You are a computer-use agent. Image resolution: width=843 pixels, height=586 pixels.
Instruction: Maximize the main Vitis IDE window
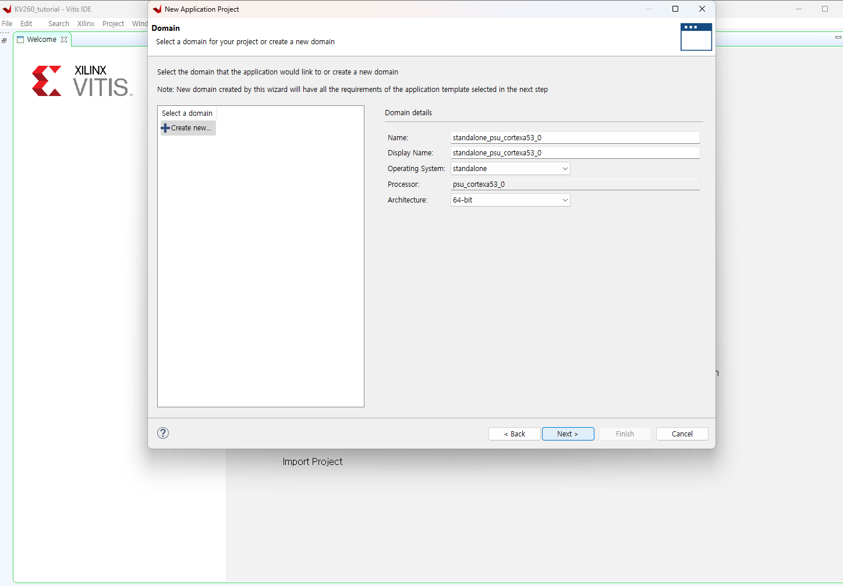pyautogui.click(x=825, y=9)
